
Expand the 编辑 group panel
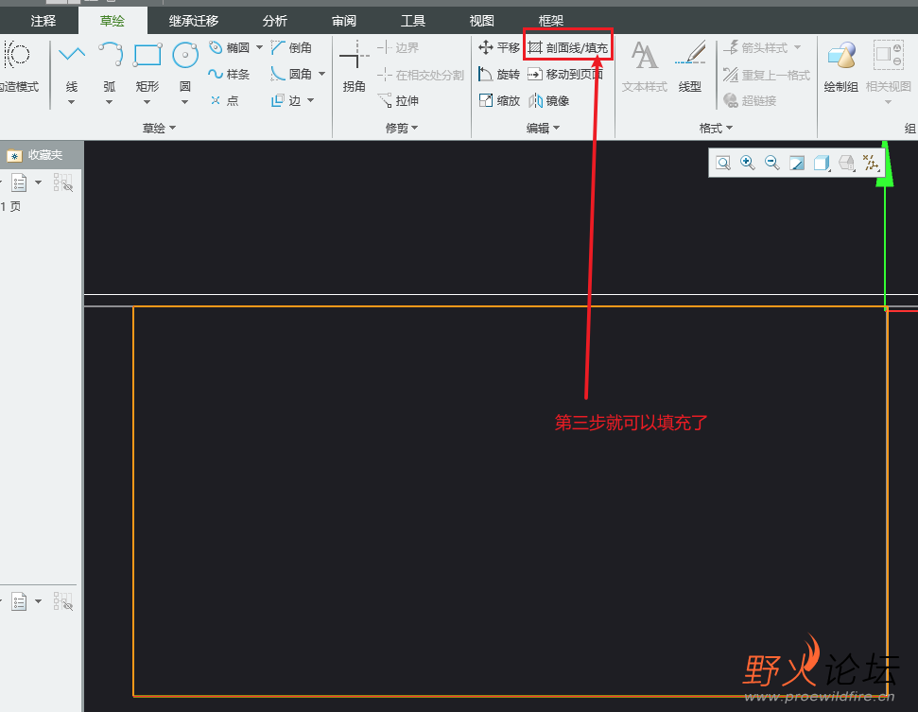click(543, 128)
